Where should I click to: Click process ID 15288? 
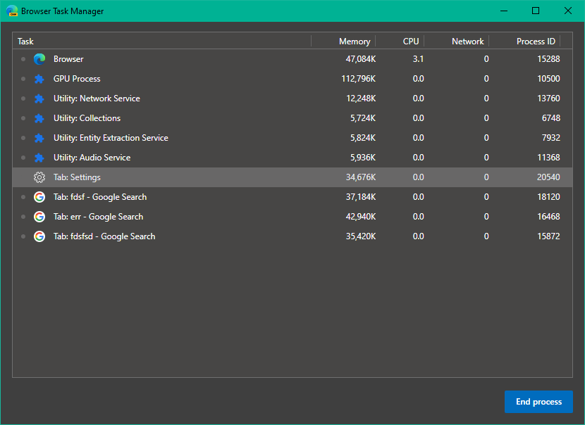(548, 59)
